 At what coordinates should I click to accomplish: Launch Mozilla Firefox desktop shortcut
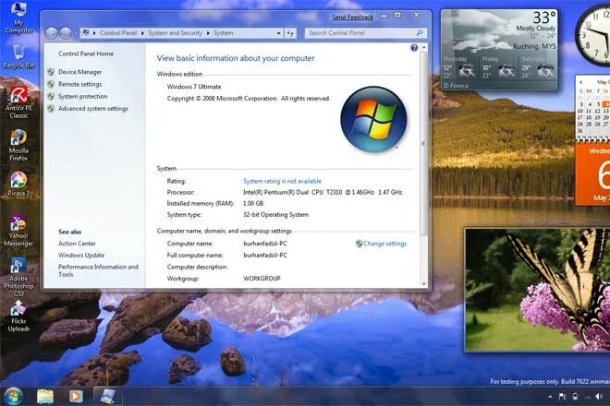coord(18,145)
